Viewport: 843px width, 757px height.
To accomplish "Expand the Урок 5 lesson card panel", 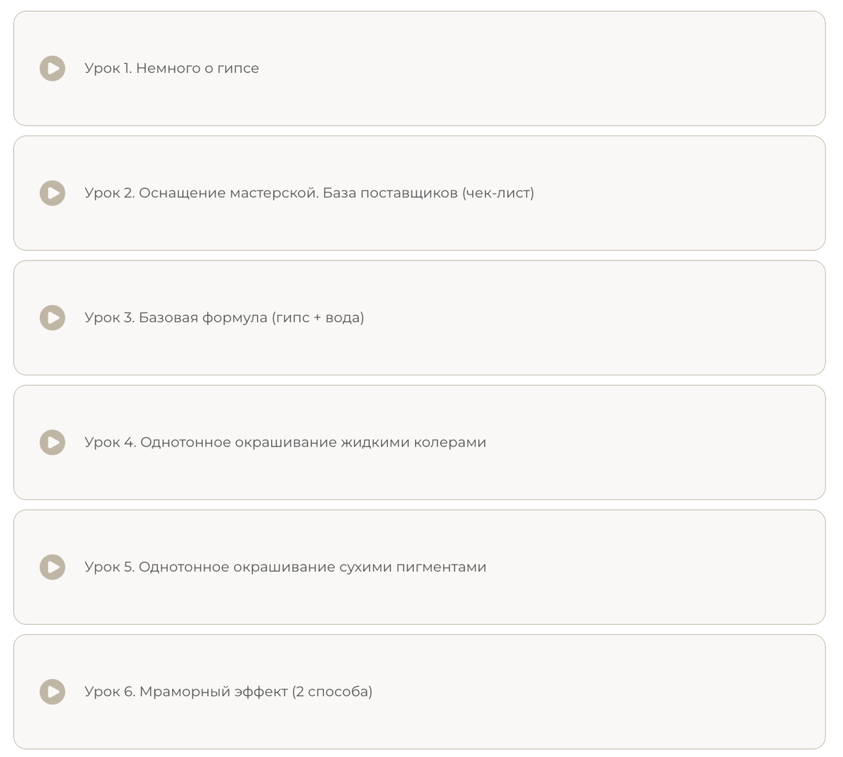I will (x=632, y=567).
